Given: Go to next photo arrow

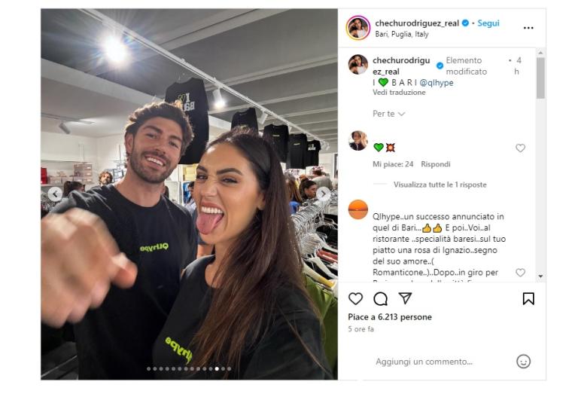Looking at the screenshot, I should click(x=324, y=193).
